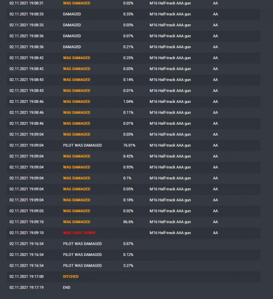Select the 0.25% damage value

point(128,58)
